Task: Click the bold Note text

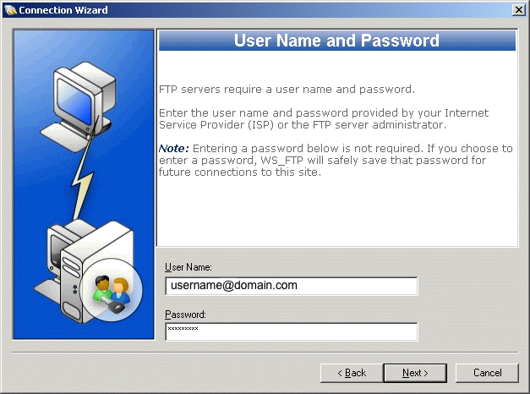Action: [x=173, y=149]
